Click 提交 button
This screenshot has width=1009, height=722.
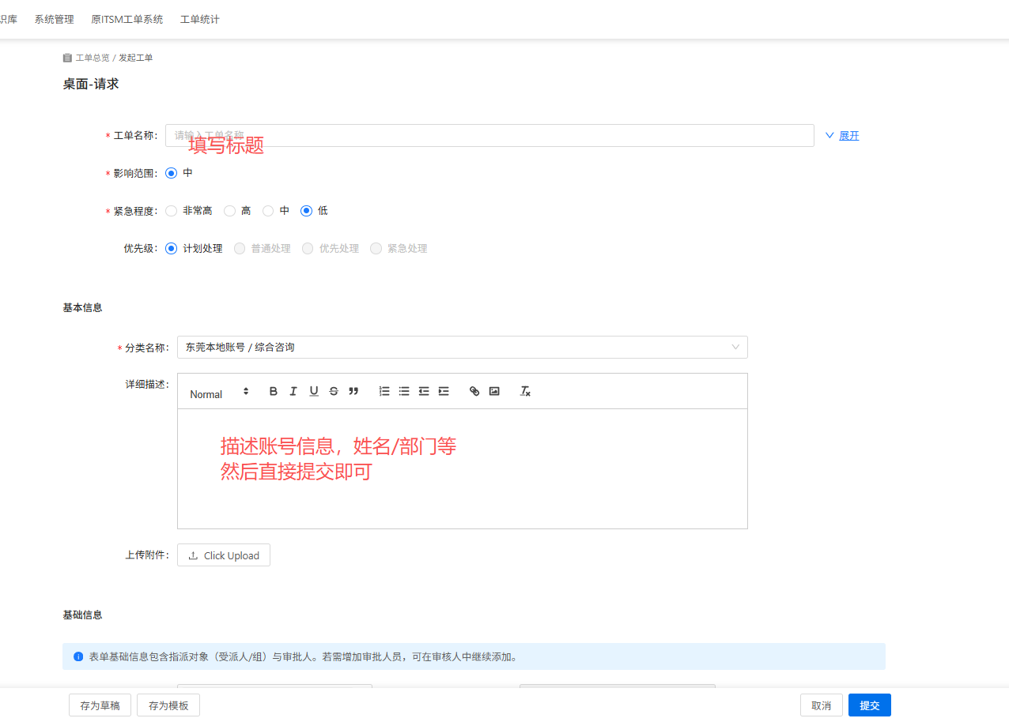coord(870,705)
